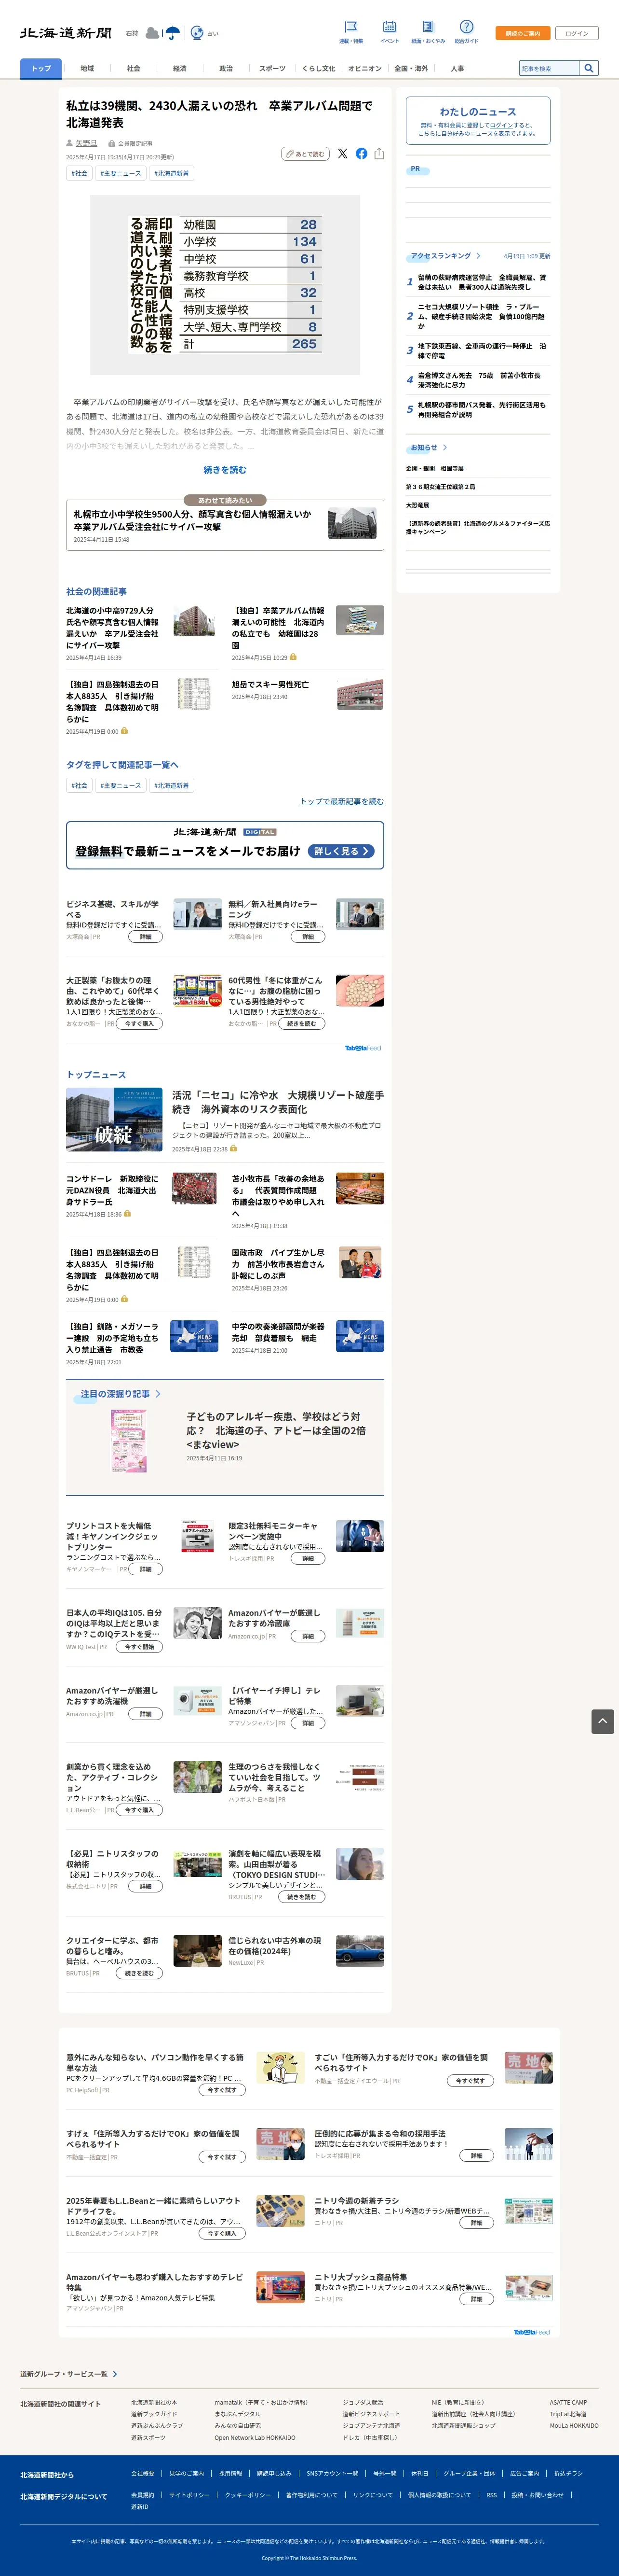This screenshot has height=2576, width=619.
Task: Click the #社会 tag under the headline
Action: [79, 174]
